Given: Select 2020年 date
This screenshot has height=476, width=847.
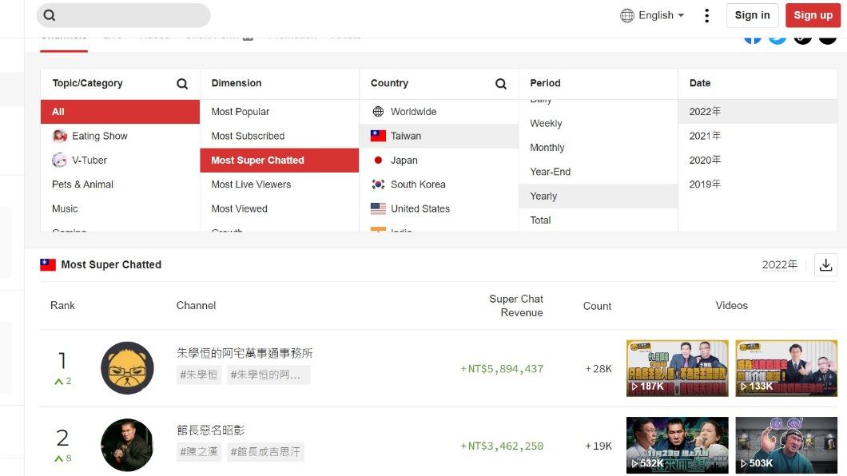Looking at the screenshot, I should pyautogui.click(x=758, y=161).
